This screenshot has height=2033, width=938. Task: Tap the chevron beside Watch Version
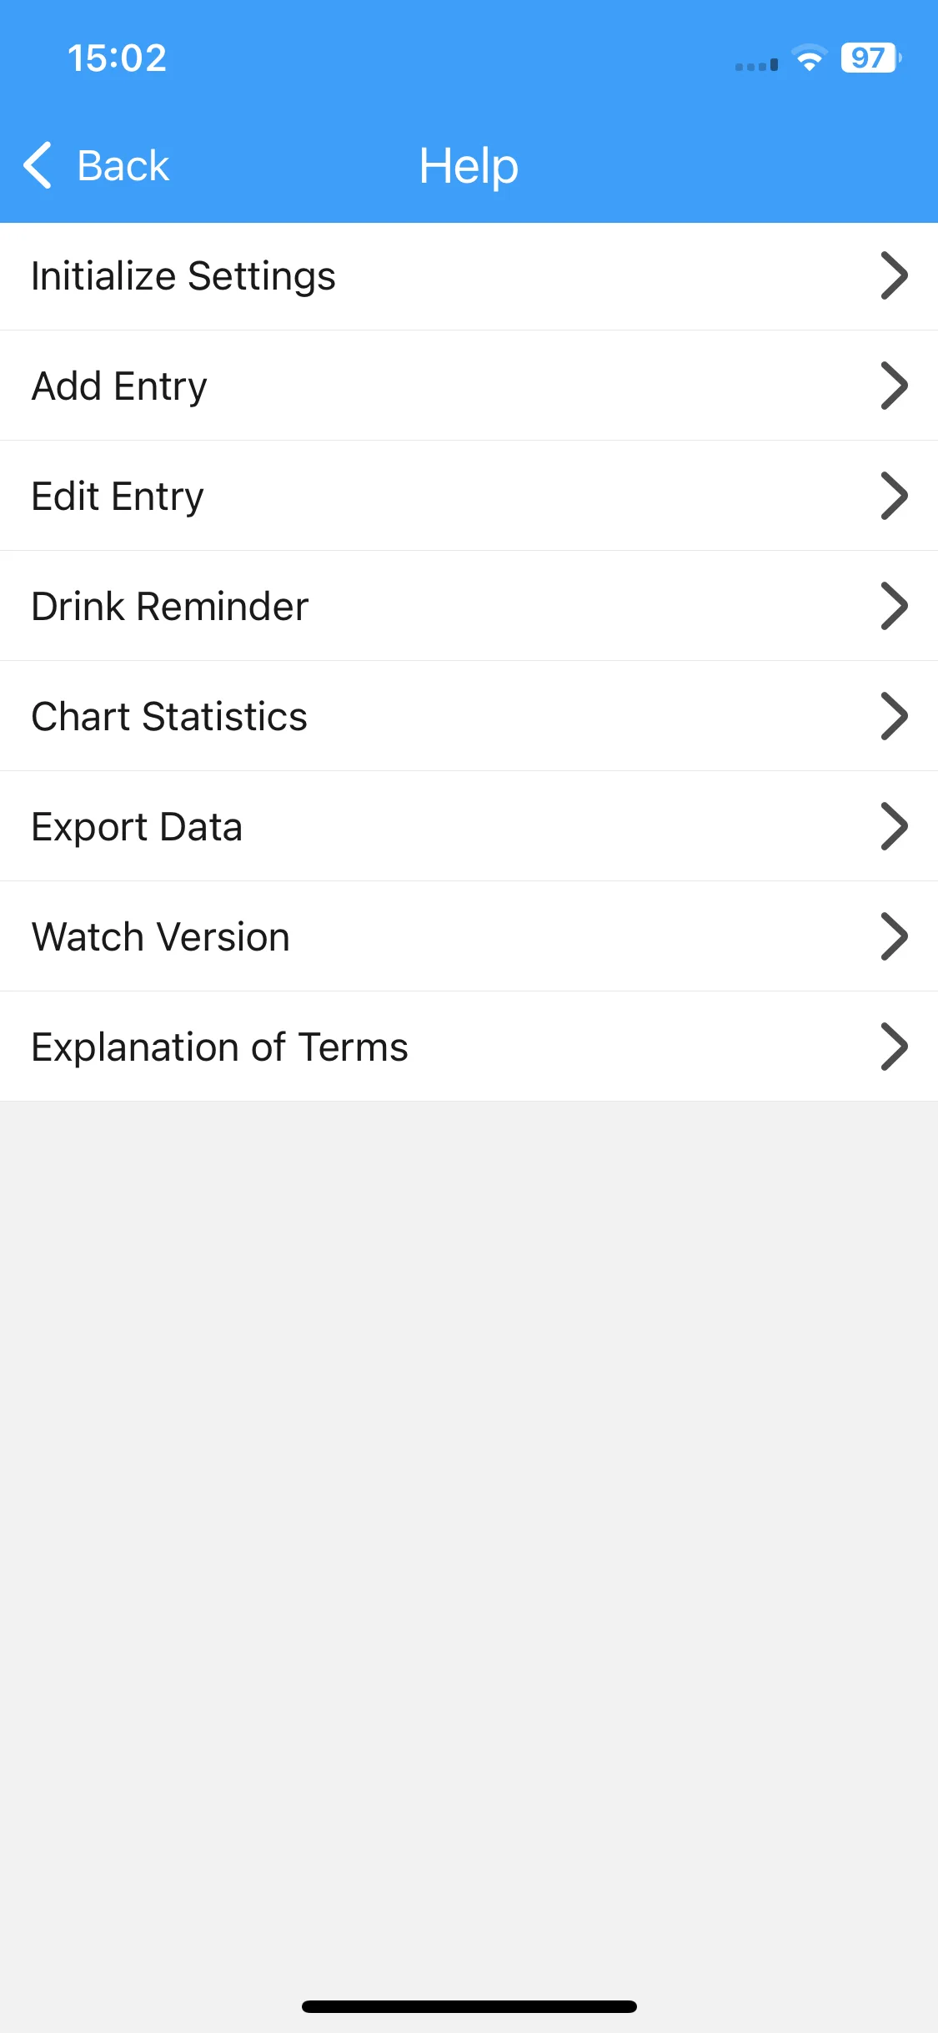click(x=894, y=936)
